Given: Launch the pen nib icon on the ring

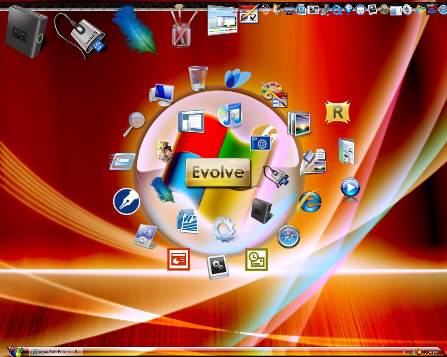Looking at the screenshot, I should (x=127, y=202).
